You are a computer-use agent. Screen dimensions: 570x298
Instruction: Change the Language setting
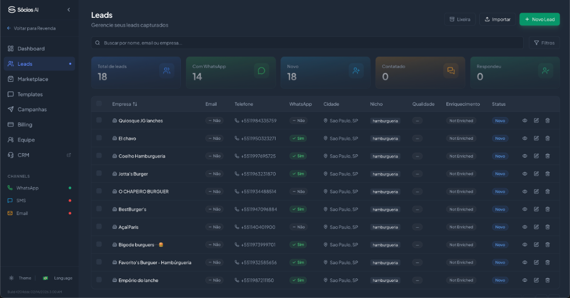tap(58, 278)
